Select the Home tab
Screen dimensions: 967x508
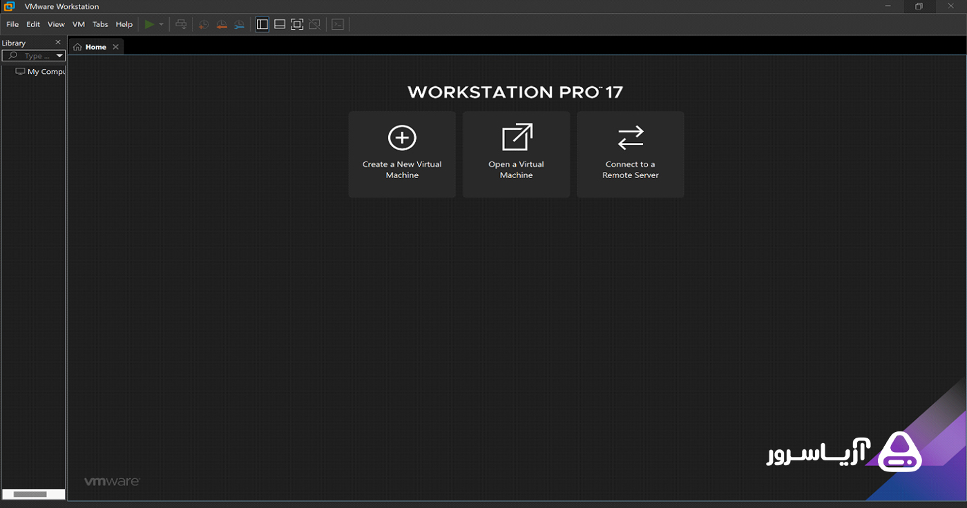(x=96, y=47)
